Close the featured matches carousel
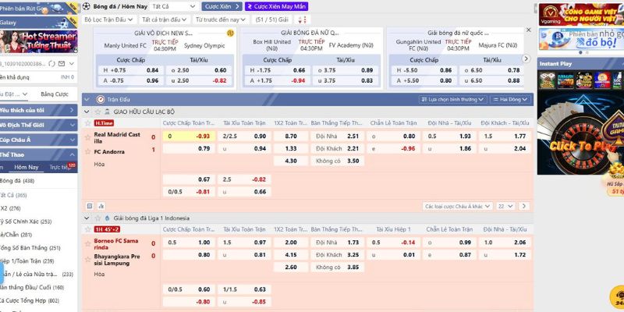This screenshot has width=624, height=312. coord(529,30)
